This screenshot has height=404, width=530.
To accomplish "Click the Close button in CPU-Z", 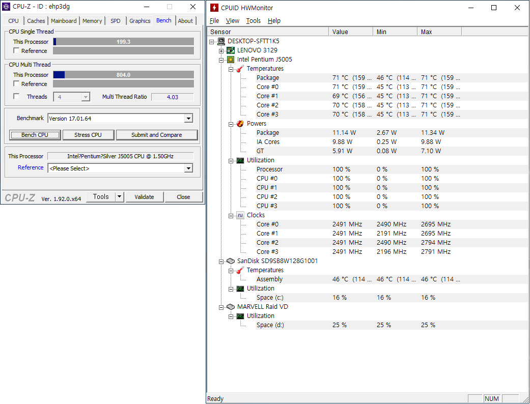I will coord(183,196).
